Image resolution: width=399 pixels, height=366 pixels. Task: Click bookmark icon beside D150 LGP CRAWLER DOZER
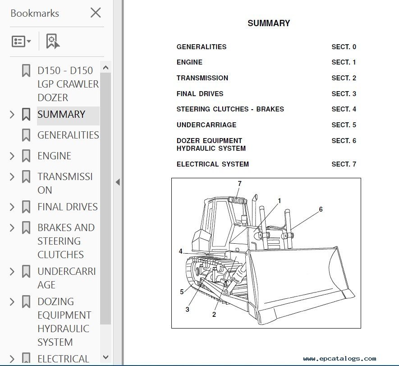[x=26, y=70]
